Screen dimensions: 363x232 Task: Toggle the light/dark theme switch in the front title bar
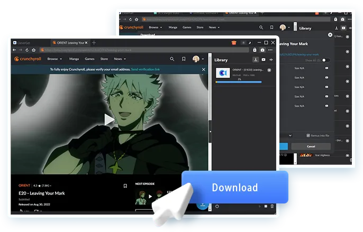pos(247,43)
